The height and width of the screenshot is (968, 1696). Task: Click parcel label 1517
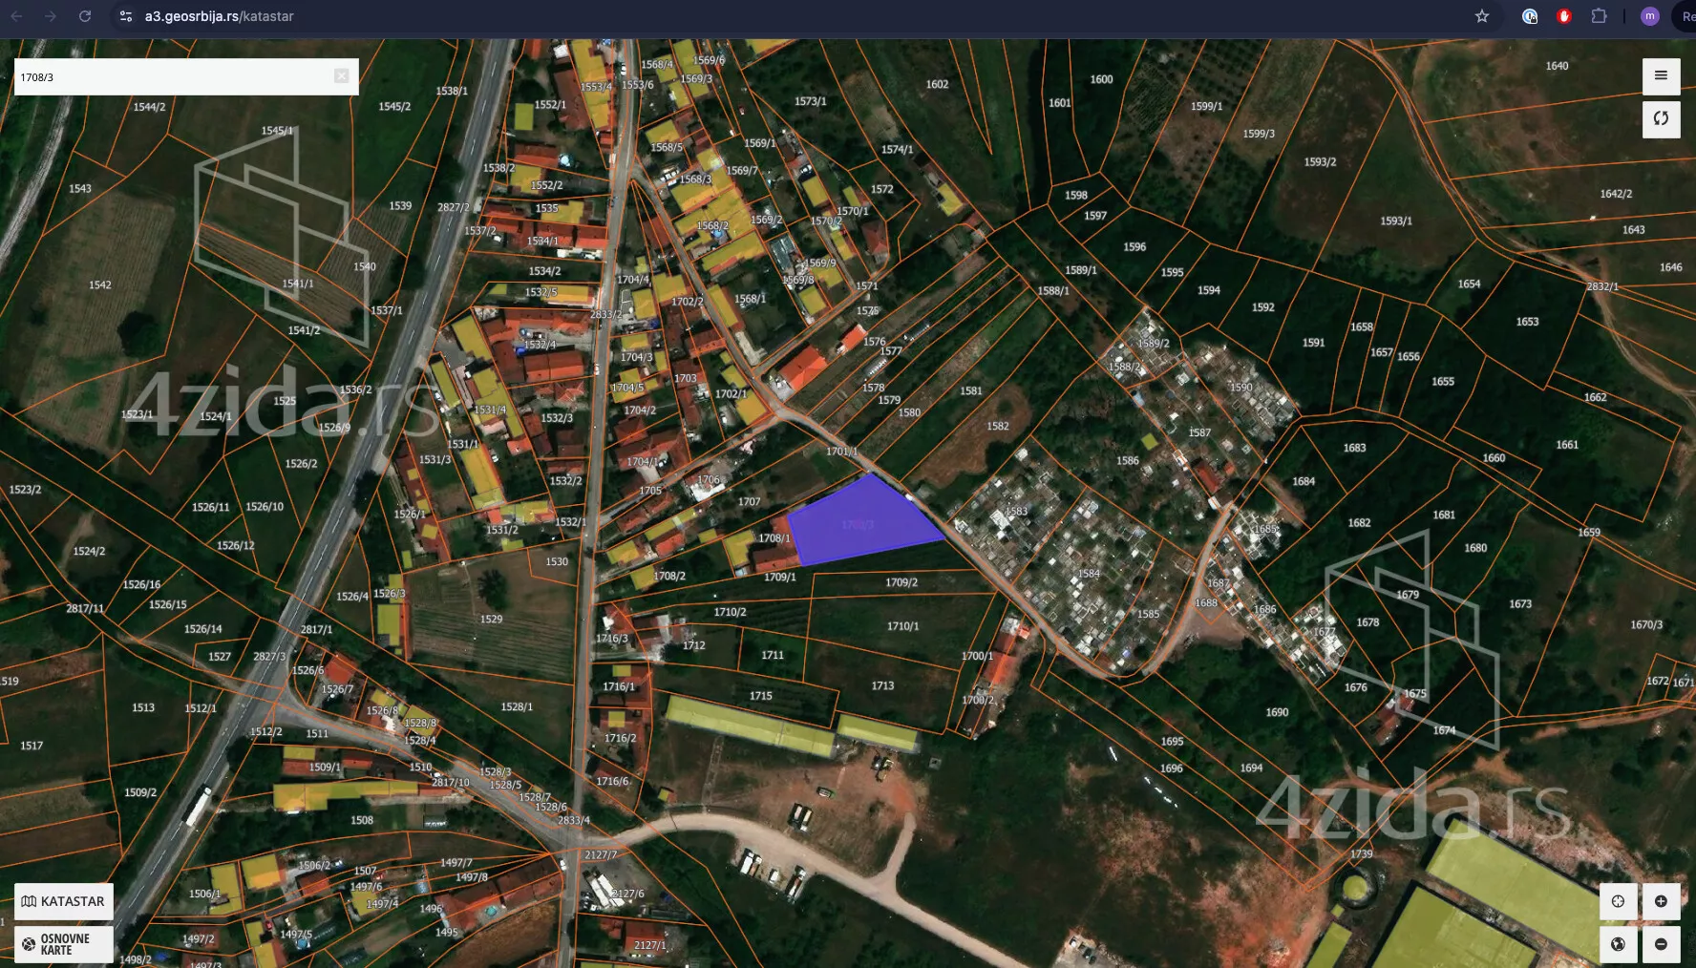click(32, 746)
